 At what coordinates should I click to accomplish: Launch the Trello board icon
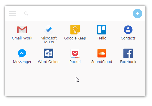pyautogui.click(x=102, y=30)
